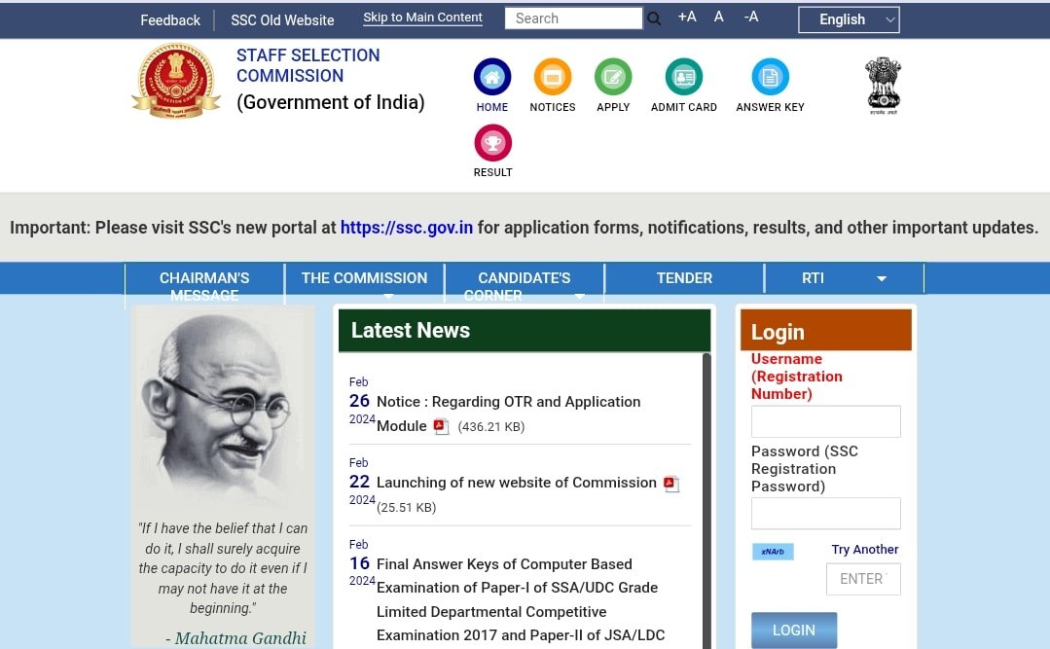Screen dimensions: 1050x649
Task: Click Skip to Main Content link
Action: [x=422, y=18]
